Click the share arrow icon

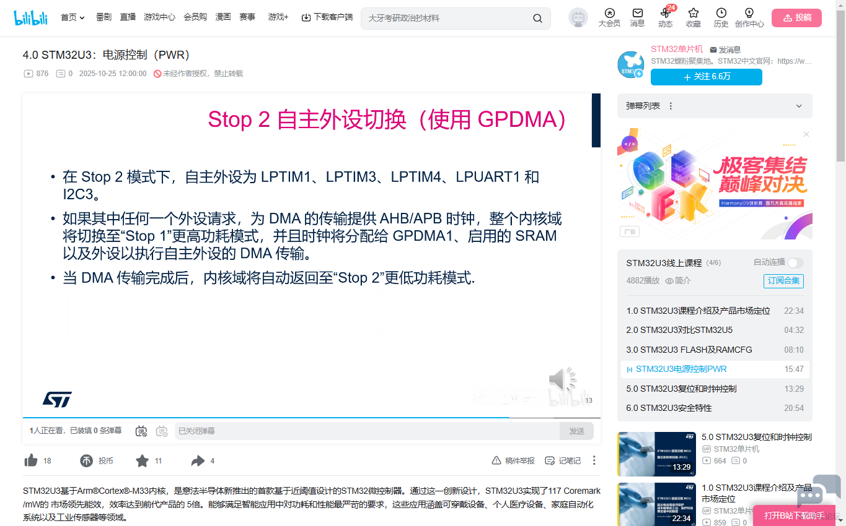point(198,460)
